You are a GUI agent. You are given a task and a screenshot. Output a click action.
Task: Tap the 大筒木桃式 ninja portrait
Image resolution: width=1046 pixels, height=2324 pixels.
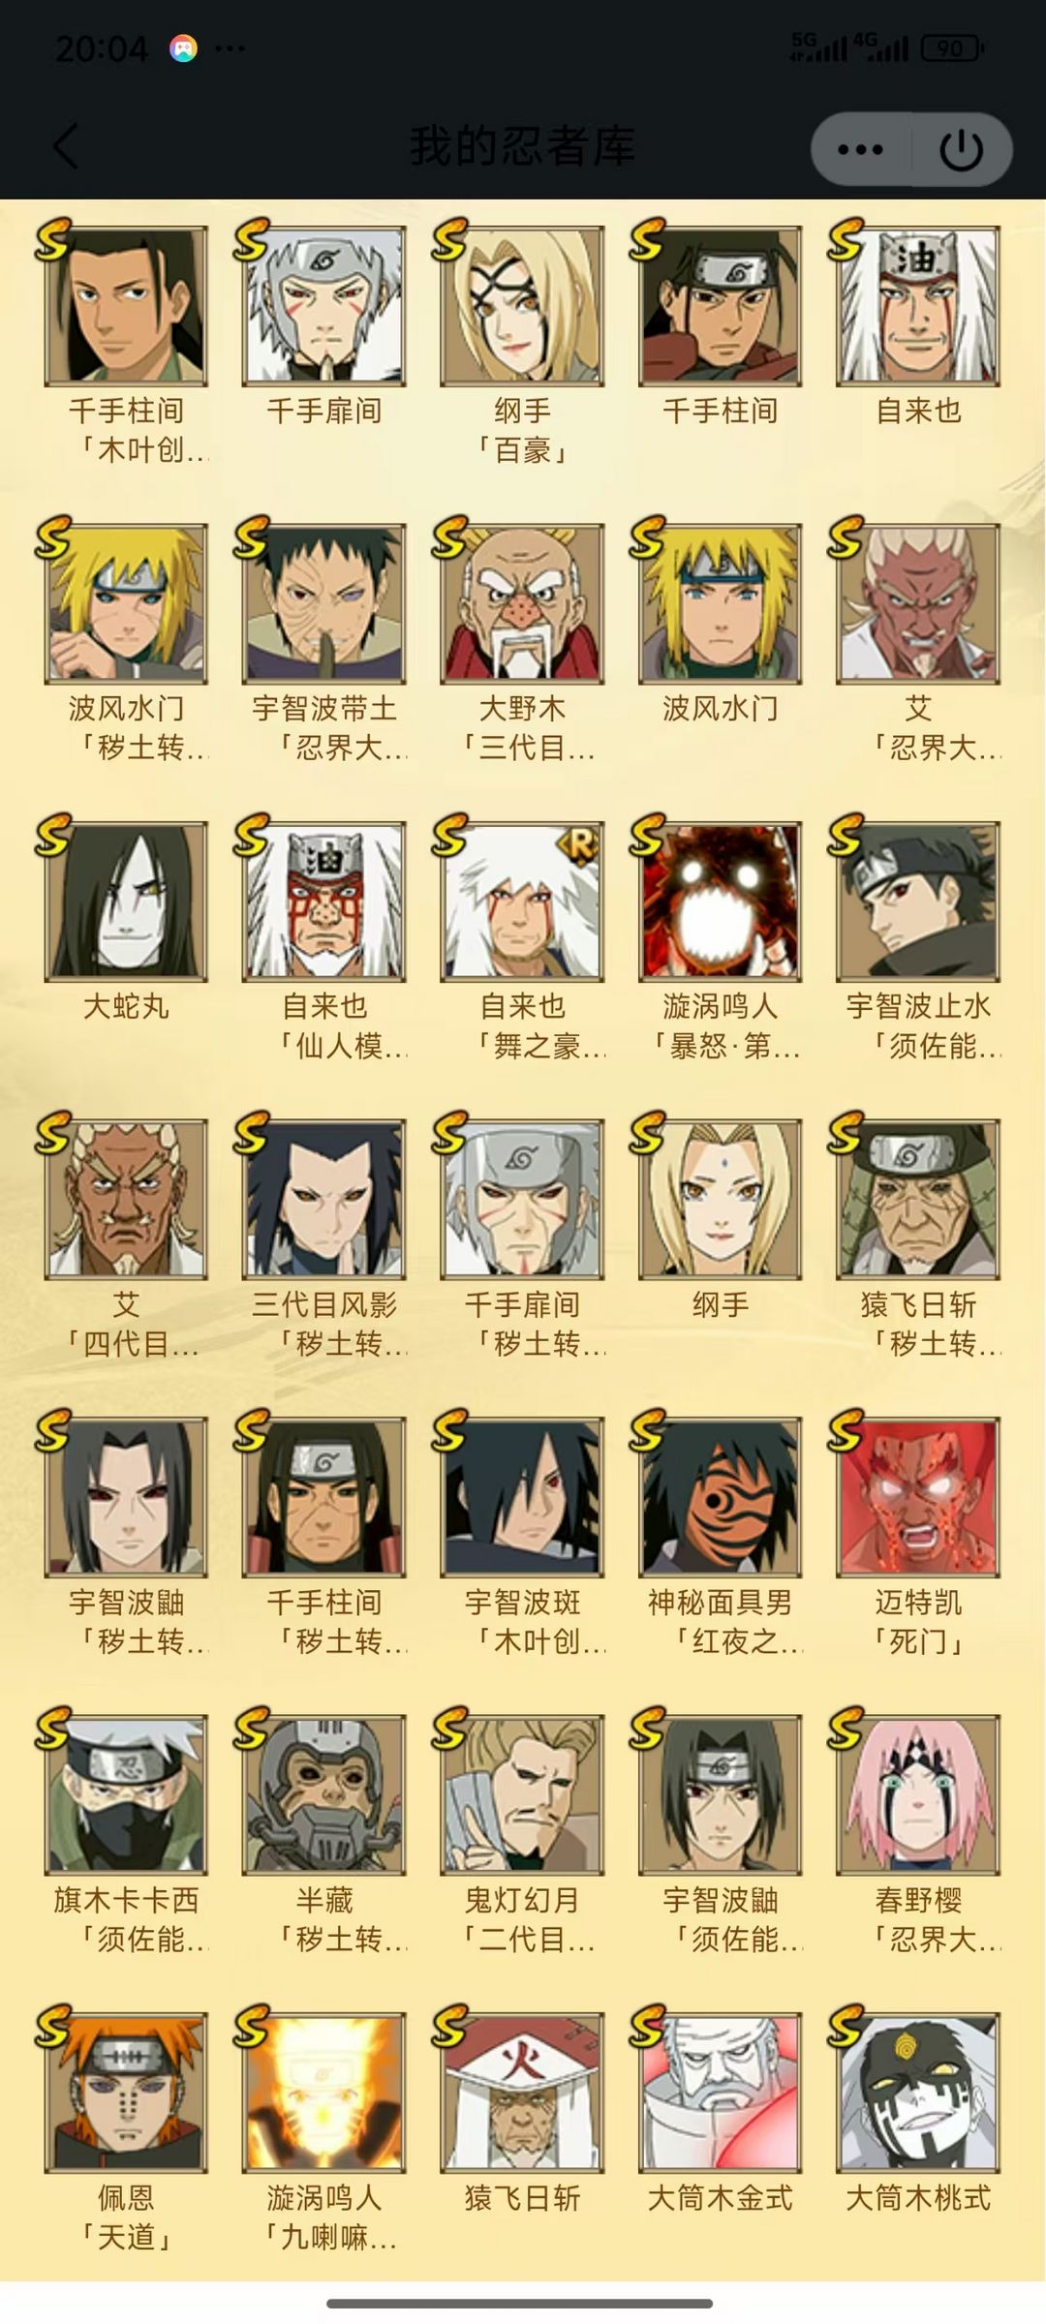(918, 2092)
